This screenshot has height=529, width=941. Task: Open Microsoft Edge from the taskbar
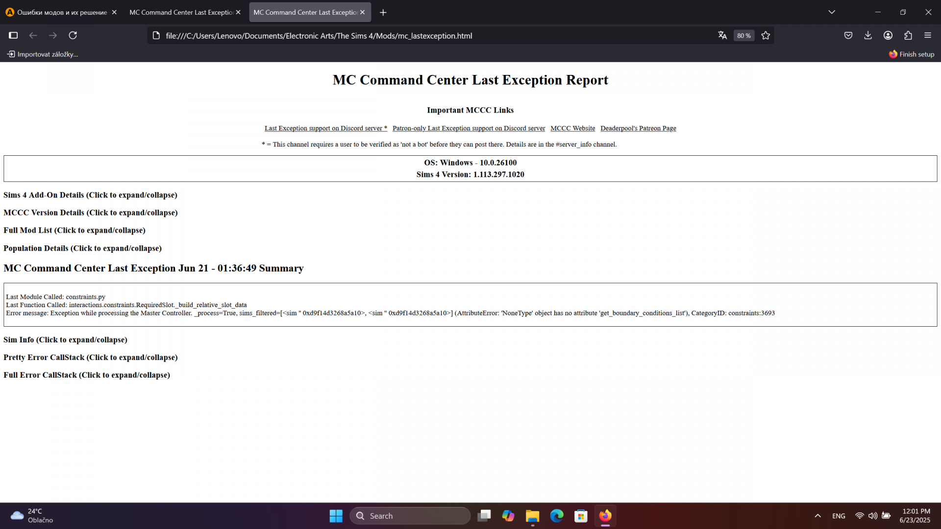point(557,516)
